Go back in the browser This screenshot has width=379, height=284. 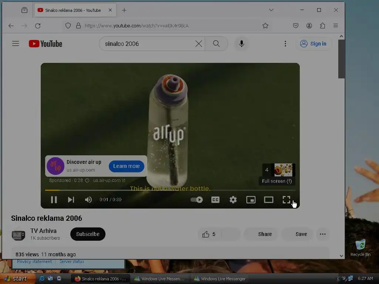tap(11, 26)
